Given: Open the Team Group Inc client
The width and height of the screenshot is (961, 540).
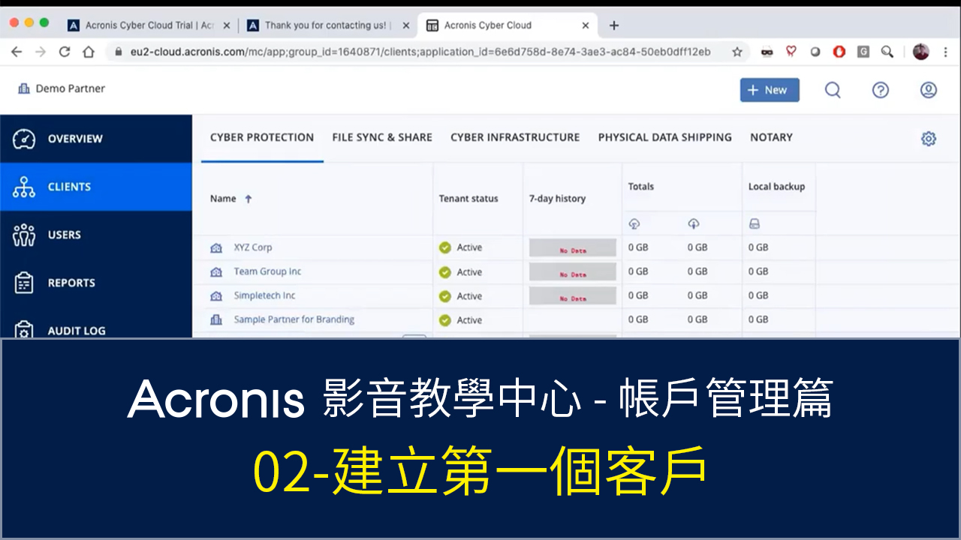Looking at the screenshot, I should pyautogui.click(x=267, y=271).
